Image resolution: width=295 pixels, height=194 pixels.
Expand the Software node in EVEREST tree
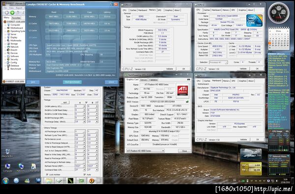coord(5,56)
